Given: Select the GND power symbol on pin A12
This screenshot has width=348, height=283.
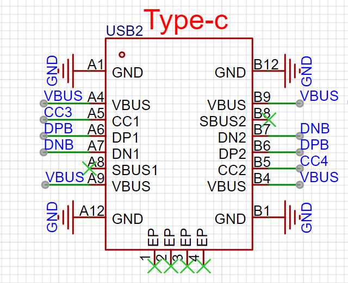Looking at the screenshot, I should pos(66,217).
